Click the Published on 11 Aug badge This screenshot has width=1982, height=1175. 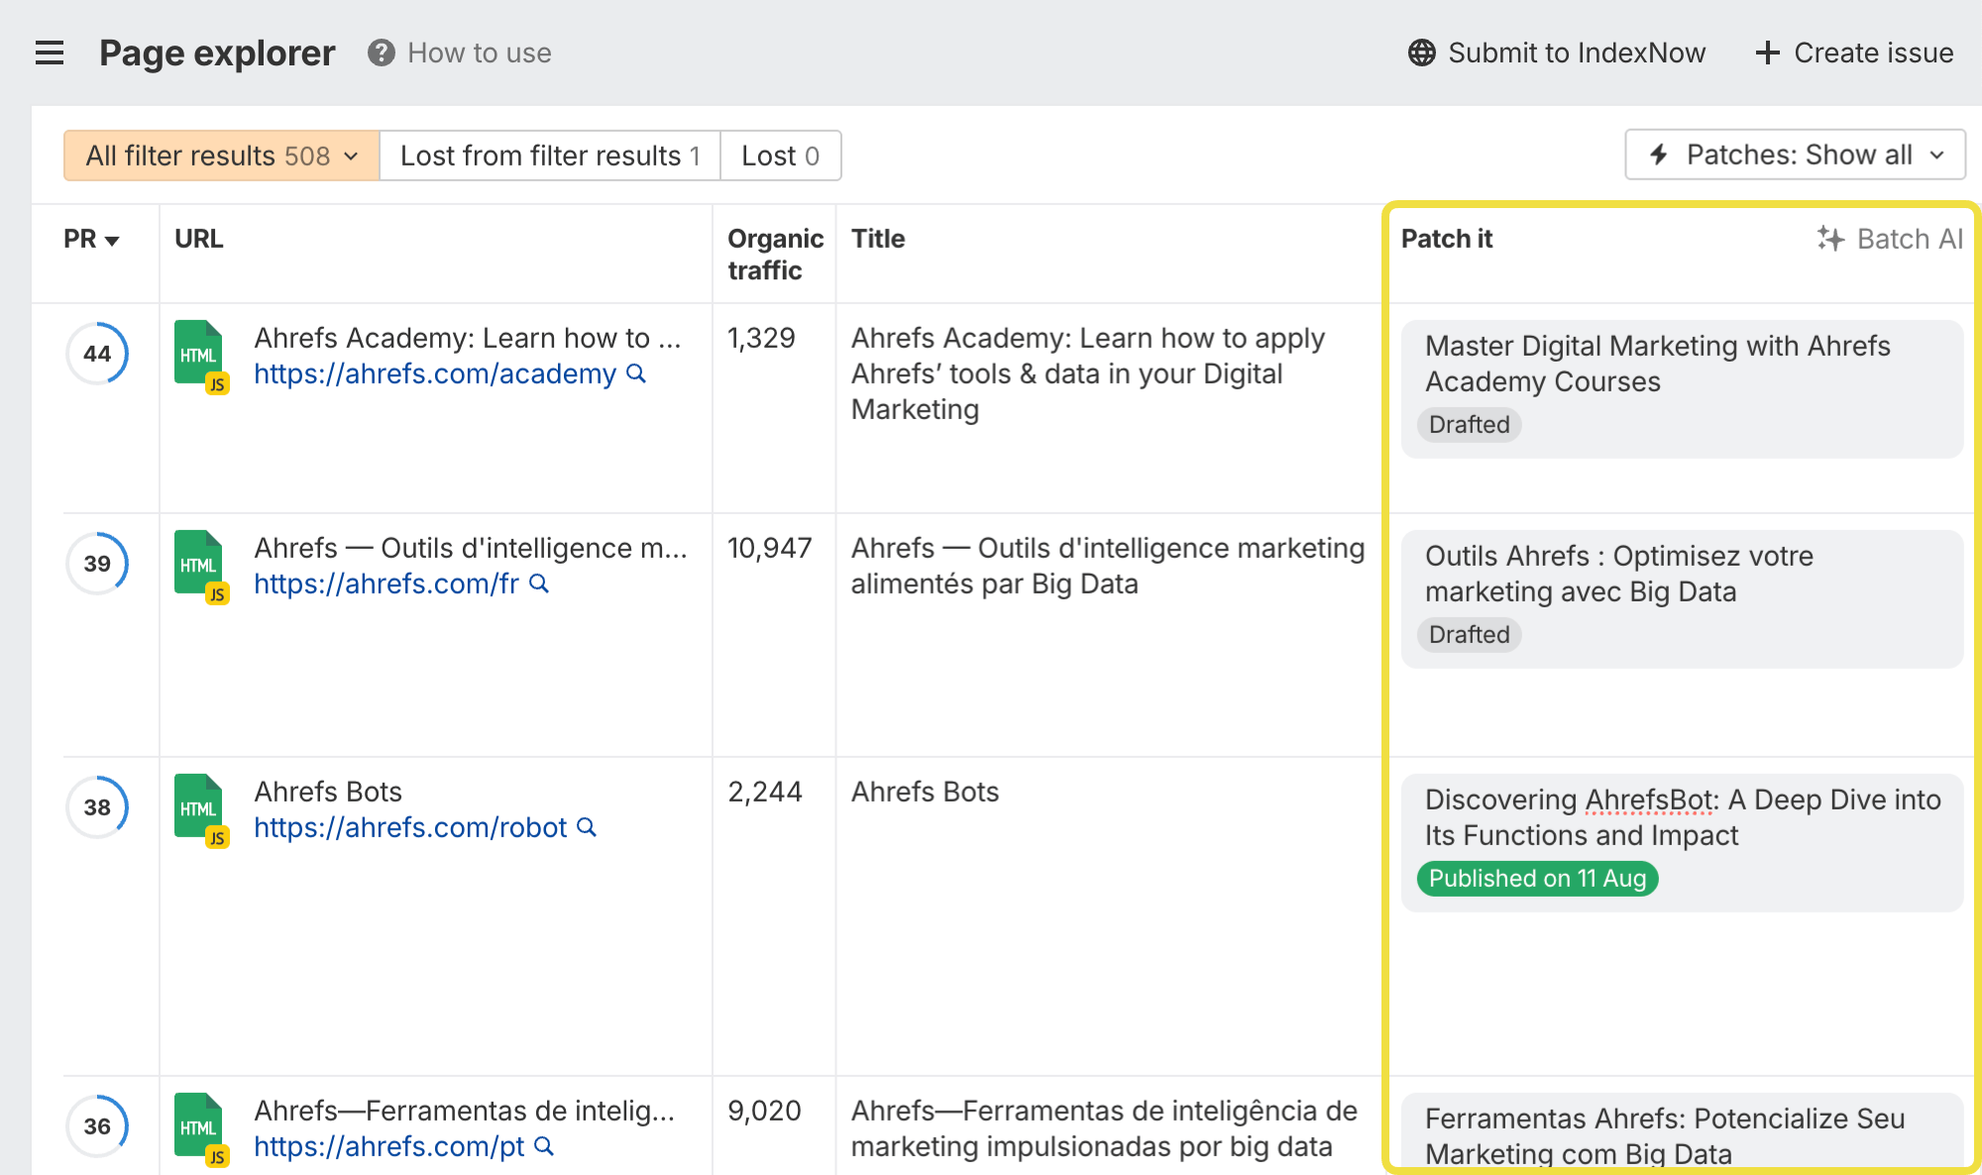[x=1537, y=879]
